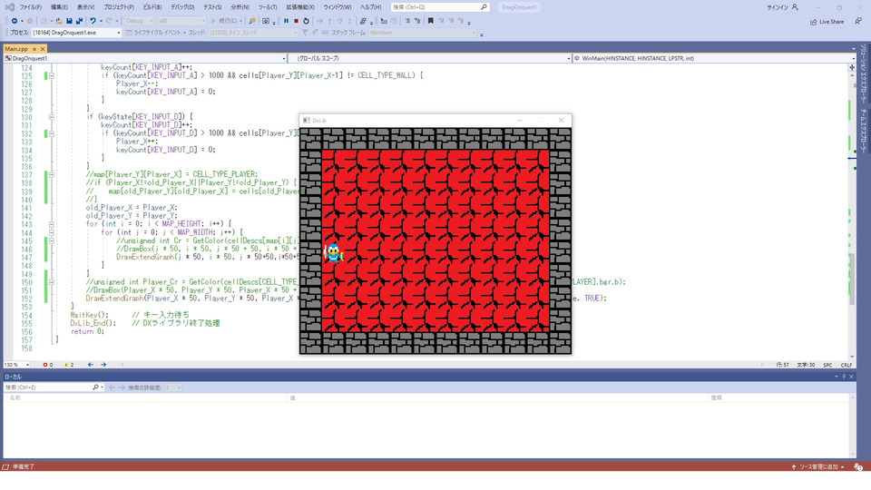Open the ファイル(F) menu

31,7
